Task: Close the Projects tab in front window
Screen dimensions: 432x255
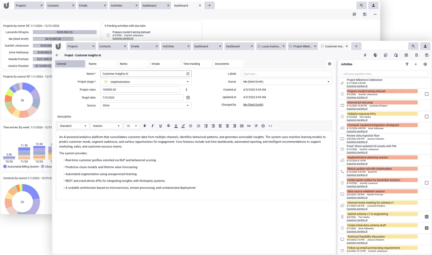Action: (93, 46)
